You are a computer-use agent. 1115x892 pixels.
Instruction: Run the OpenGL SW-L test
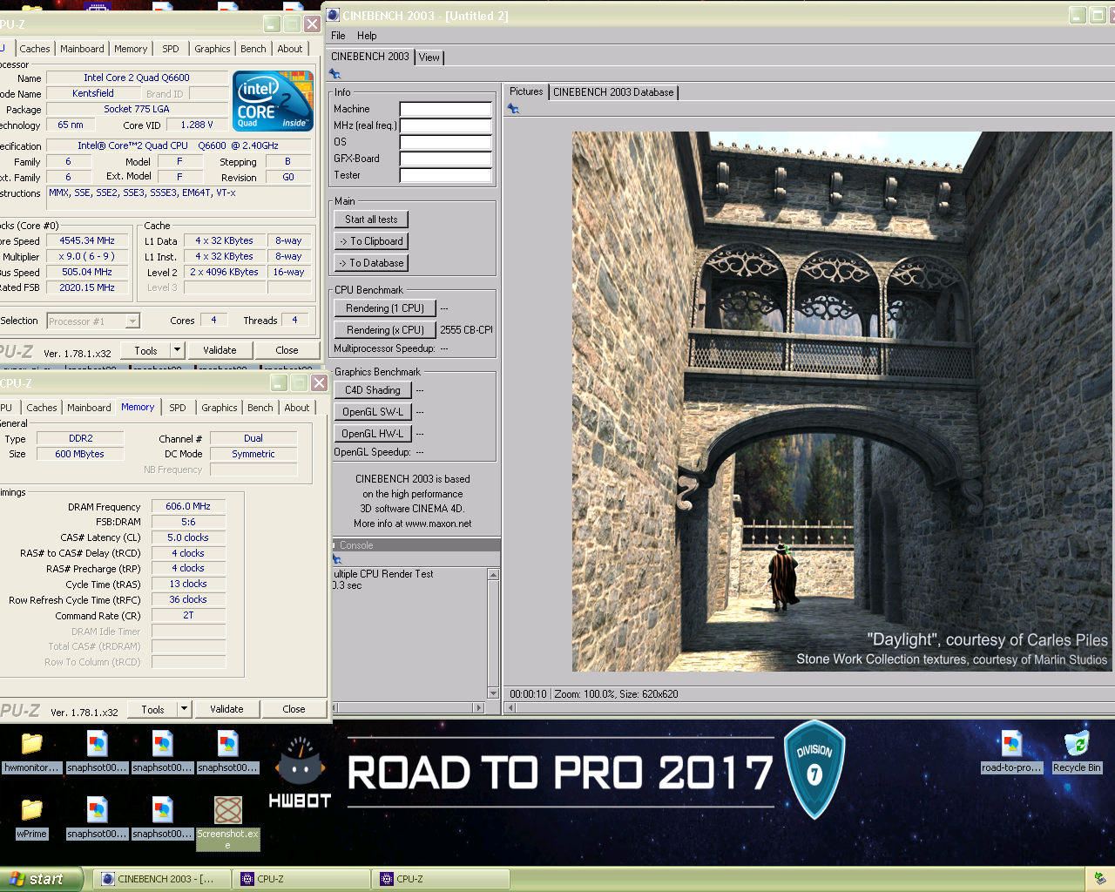click(x=373, y=412)
